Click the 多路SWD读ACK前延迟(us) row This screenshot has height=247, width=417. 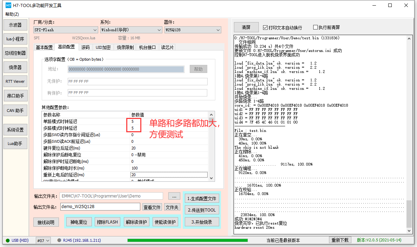[x=125, y=141]
